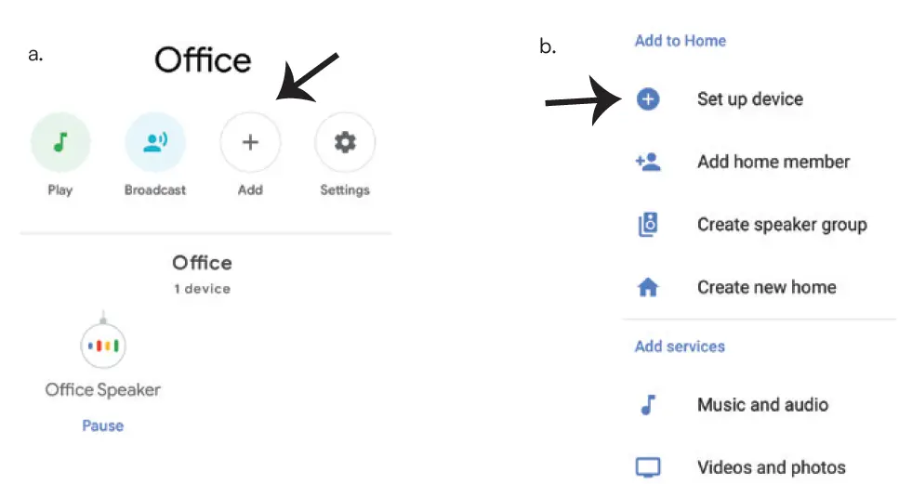Tap the Create speaker group icon
The height and width of the screenshot is (484, 899).
[648, 225]
